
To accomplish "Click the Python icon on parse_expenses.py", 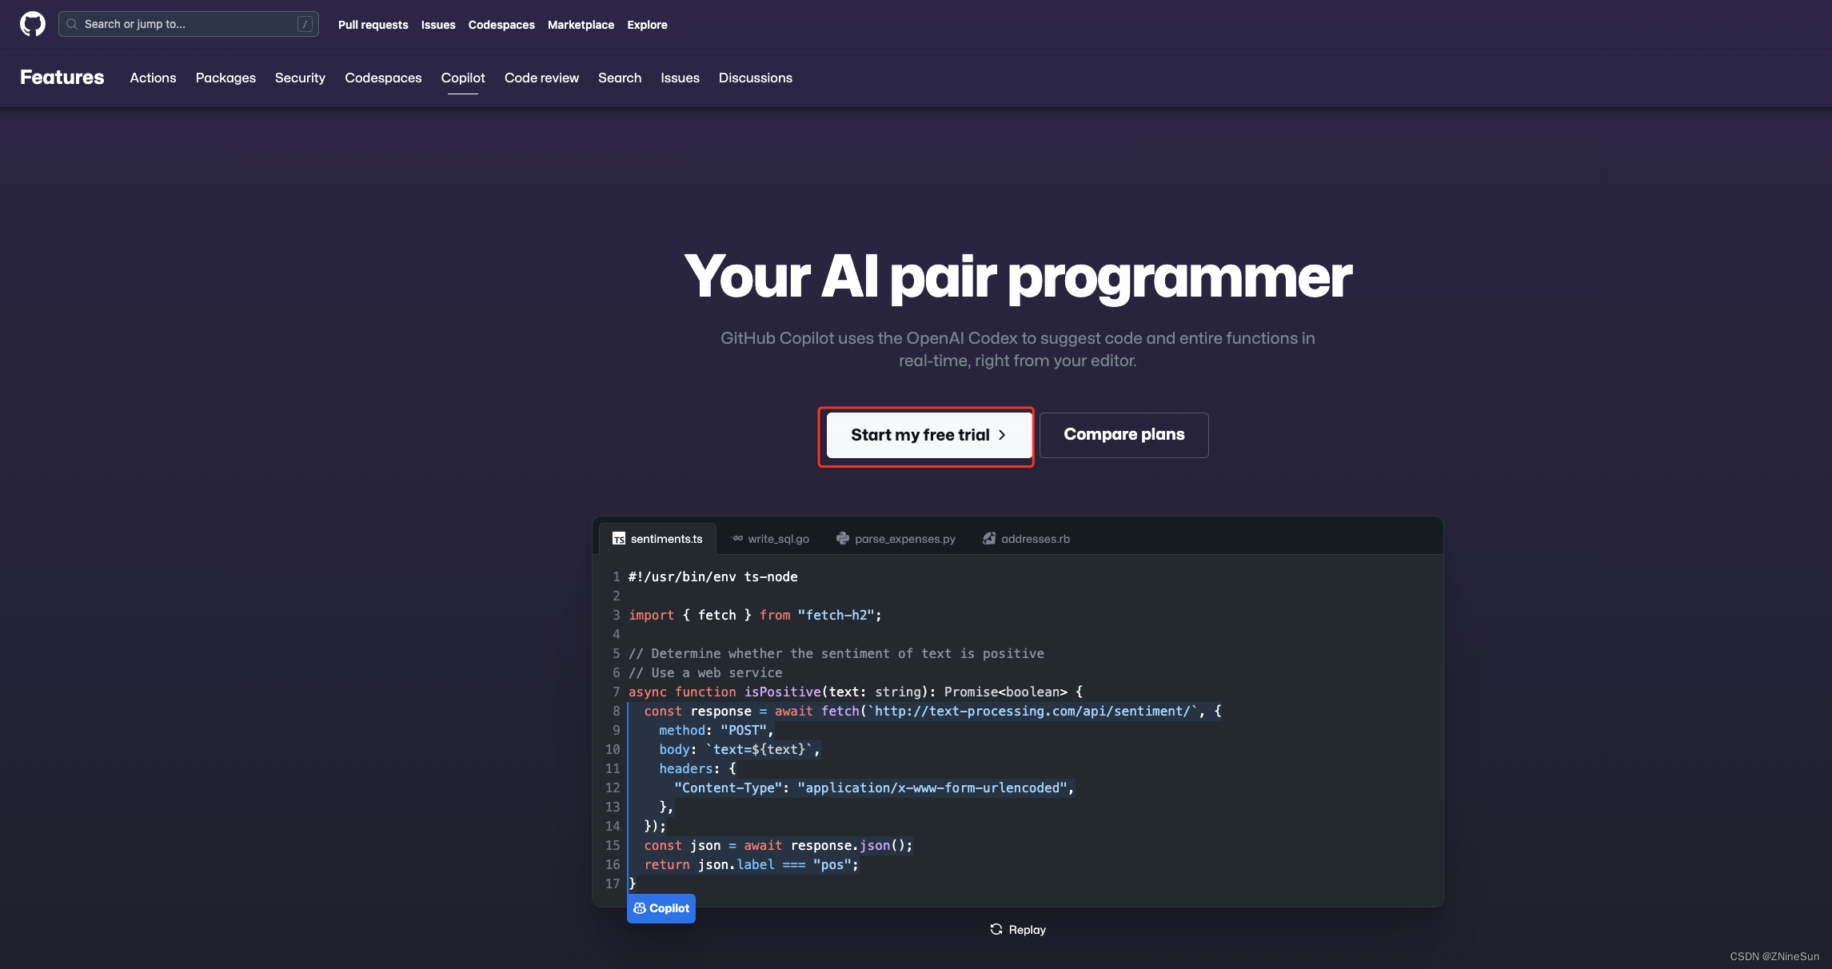I will coord(843,539).
